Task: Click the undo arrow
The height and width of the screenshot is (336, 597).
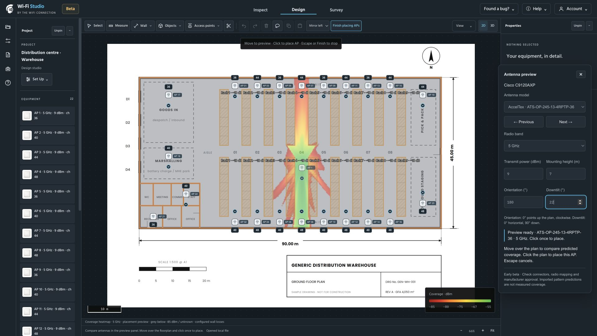Action: (244, 26)
